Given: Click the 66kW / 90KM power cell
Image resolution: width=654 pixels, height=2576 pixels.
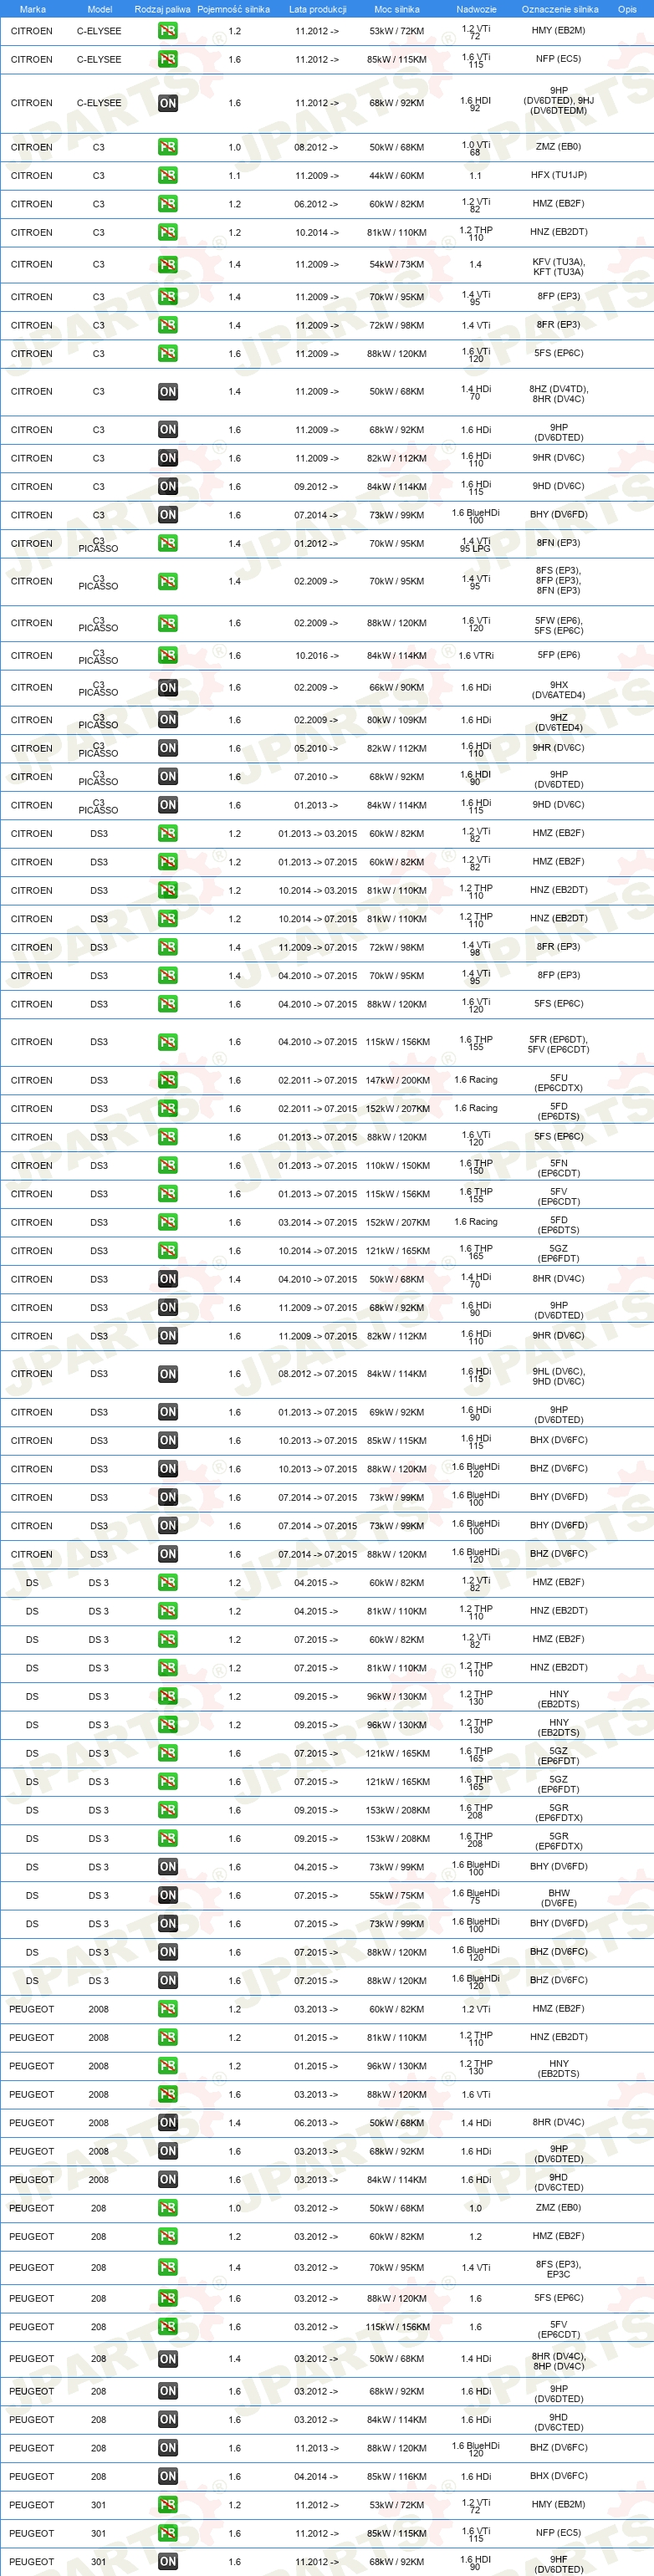Looking at the screenshot, I should tap(397, 688).
